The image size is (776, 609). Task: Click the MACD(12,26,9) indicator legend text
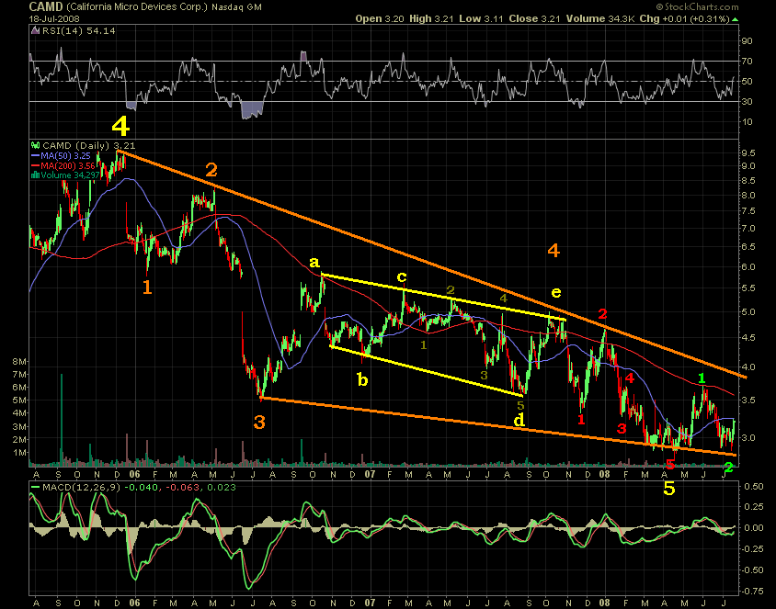tap(83, 488)
